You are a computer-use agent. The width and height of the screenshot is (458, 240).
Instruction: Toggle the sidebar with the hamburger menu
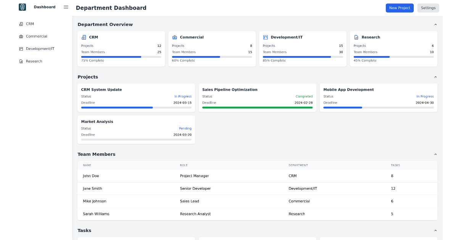click(x=66, y=7)
